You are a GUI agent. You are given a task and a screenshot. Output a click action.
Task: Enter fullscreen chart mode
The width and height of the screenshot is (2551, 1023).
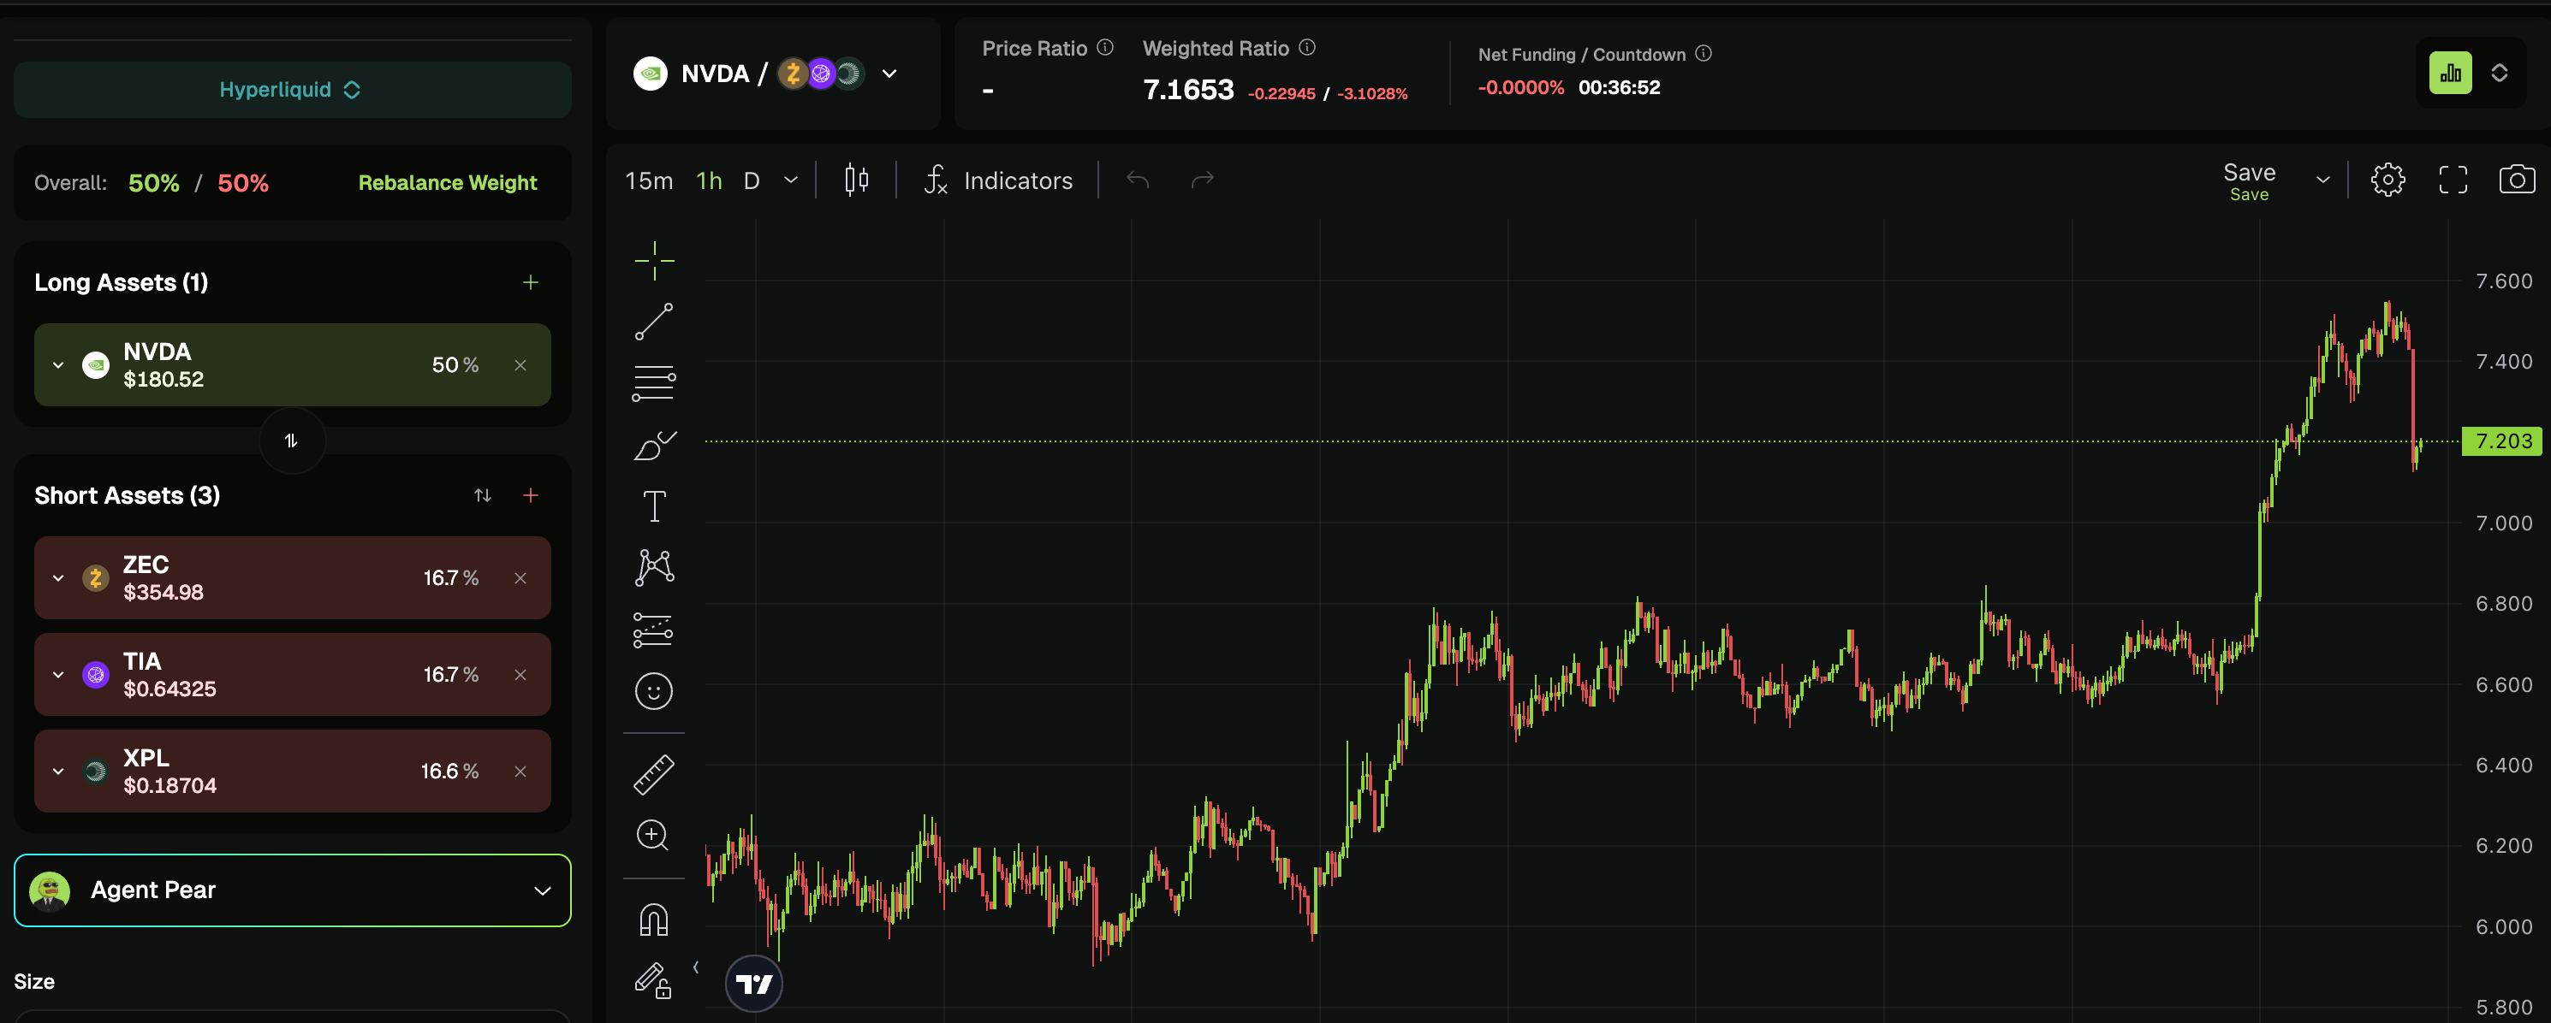2452,180
